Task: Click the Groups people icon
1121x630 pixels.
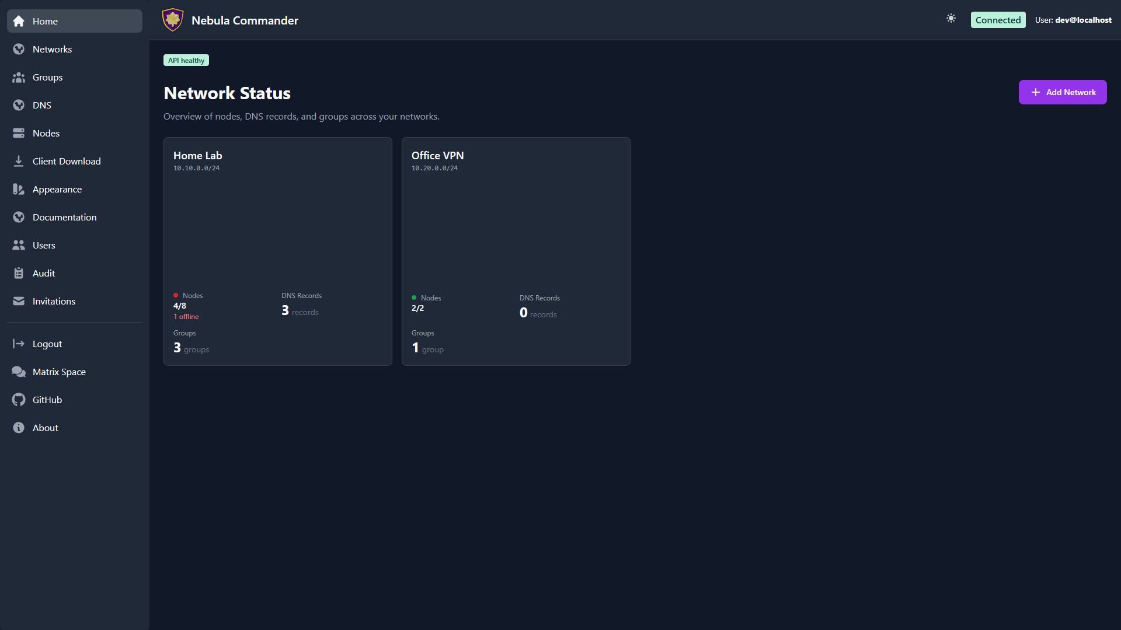Action: pos(19,77)
